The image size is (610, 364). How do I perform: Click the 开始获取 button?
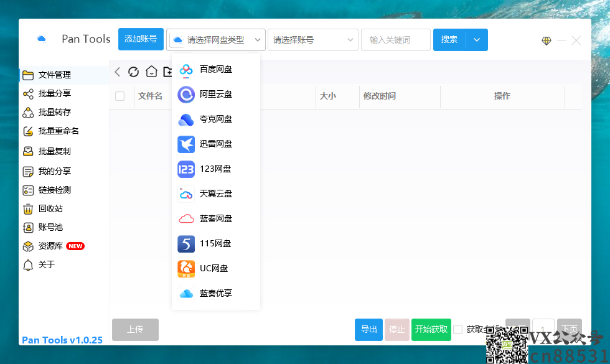click(431, 329)
